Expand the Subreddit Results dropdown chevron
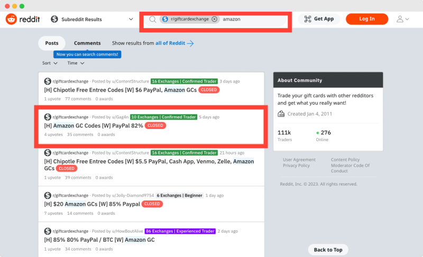This screenshot has height=257, width=423. pos(131,19)
